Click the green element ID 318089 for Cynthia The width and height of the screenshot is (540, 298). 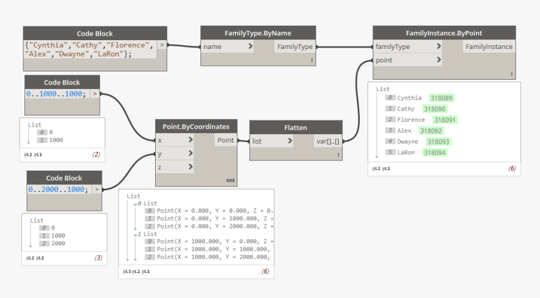[441, 98]
